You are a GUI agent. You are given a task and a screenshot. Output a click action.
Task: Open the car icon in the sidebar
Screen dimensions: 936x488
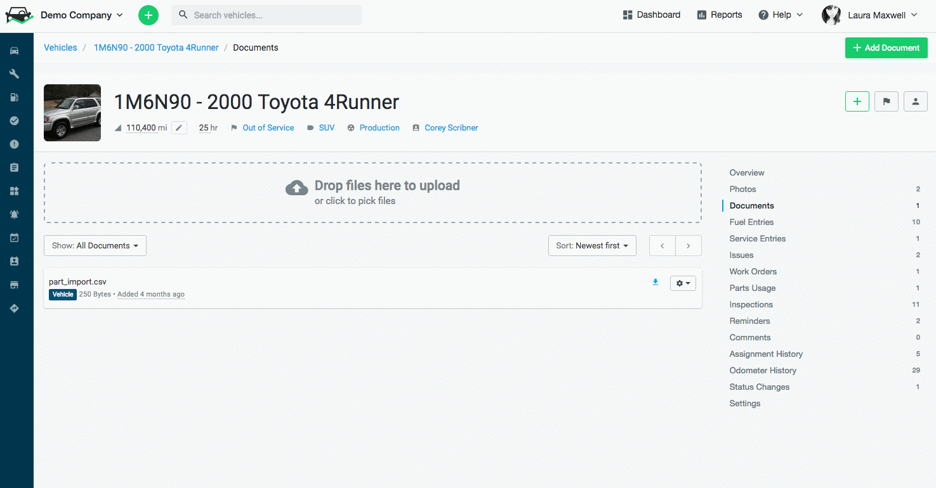click(14, 51)
